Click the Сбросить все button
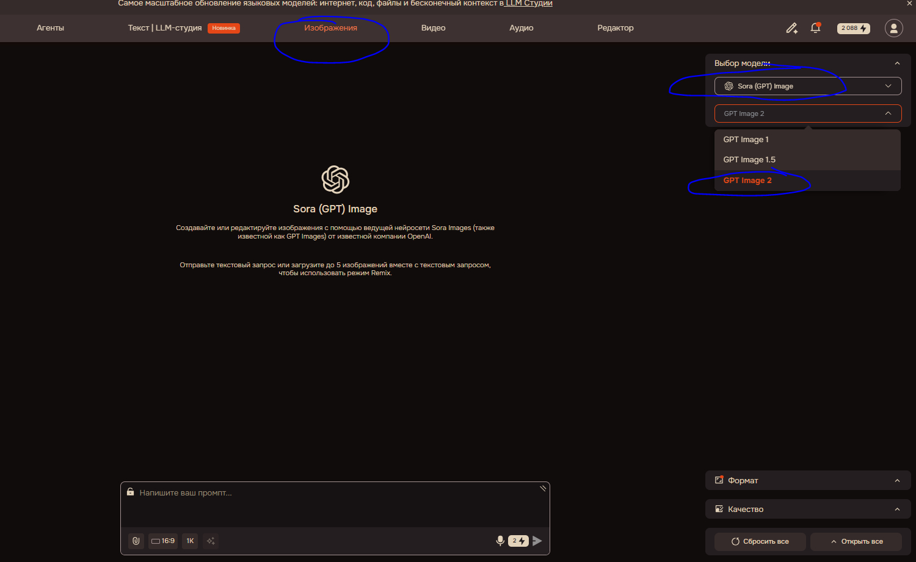The width and height of the screenshot is (916, 562). click(760, 541)
